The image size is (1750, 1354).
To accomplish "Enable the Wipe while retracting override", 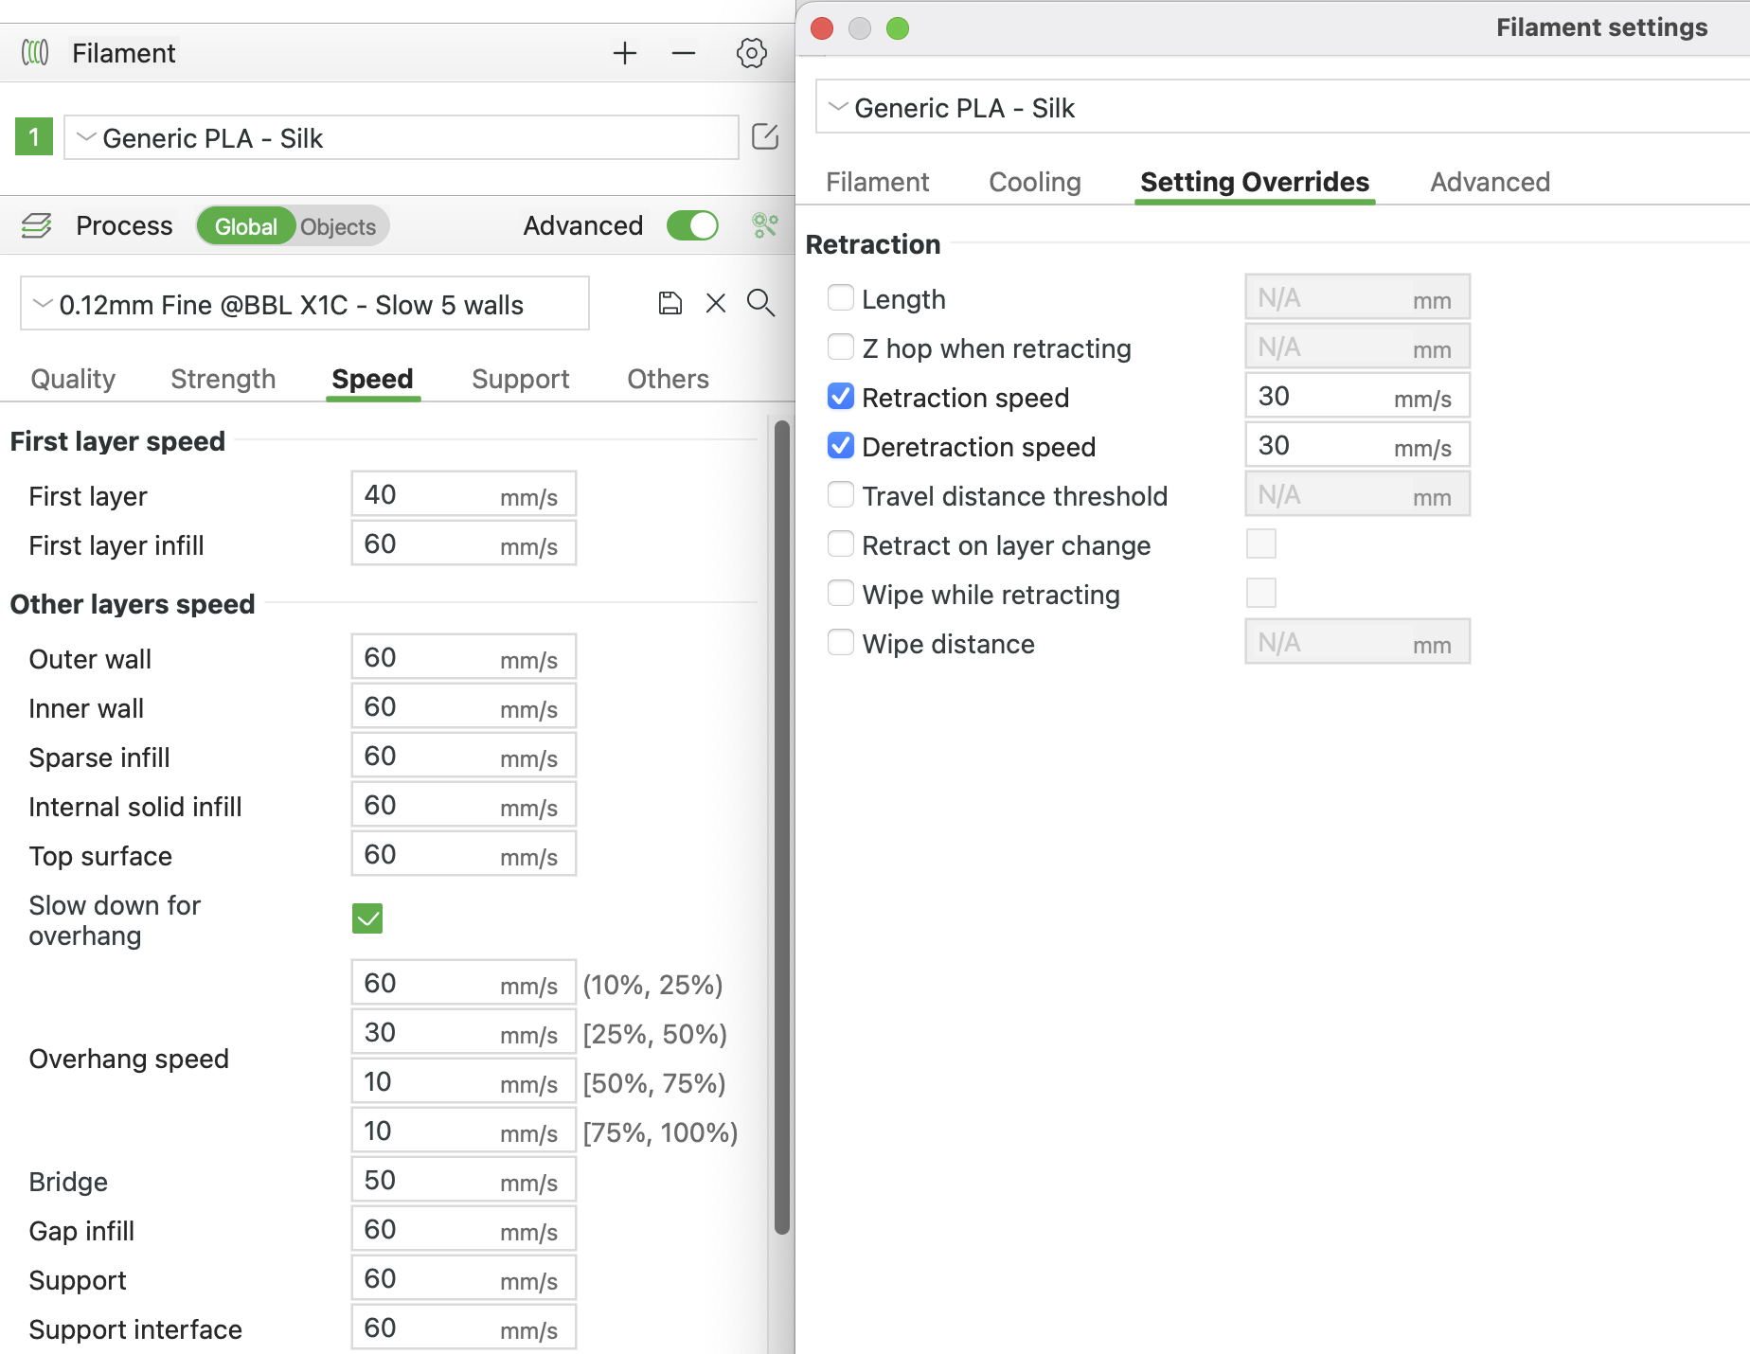I will pos(840,594).
